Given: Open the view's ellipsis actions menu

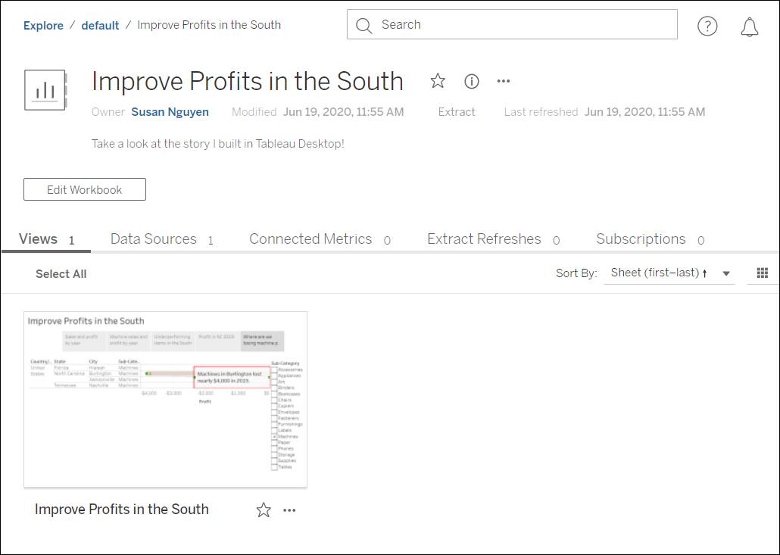Looking at the screenshot, I should click(x=289, y=510).
